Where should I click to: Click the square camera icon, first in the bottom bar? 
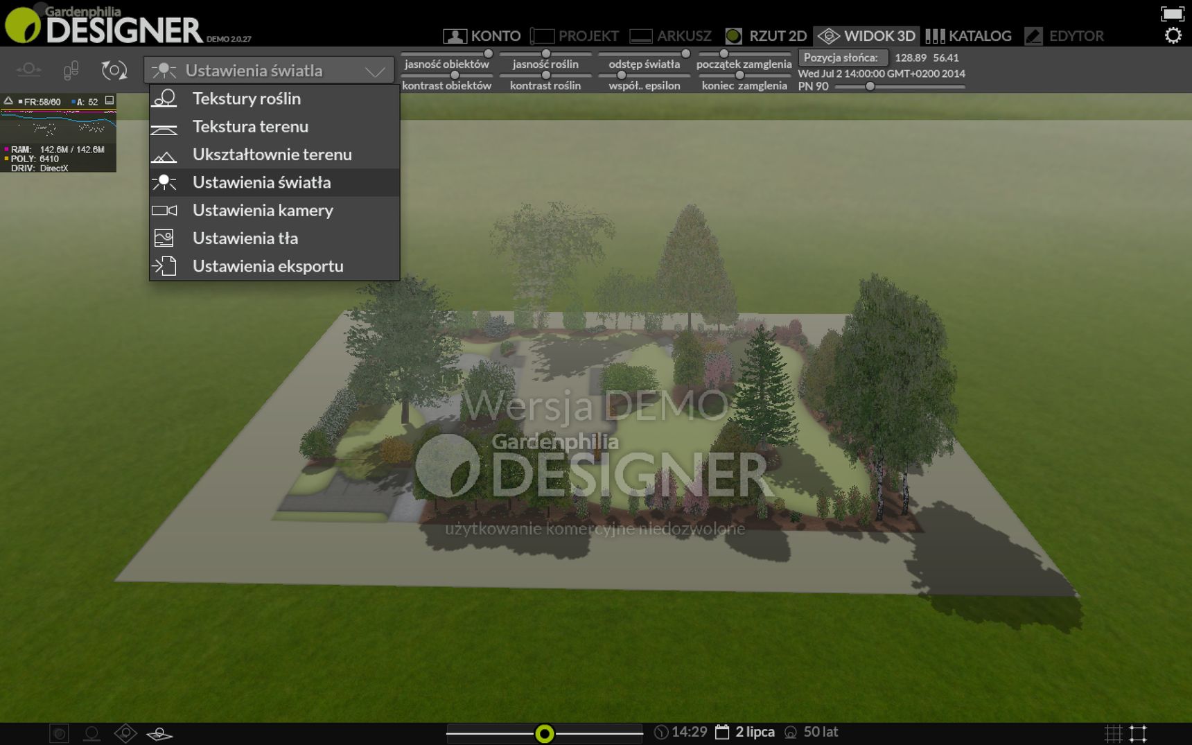click(60, 733)
